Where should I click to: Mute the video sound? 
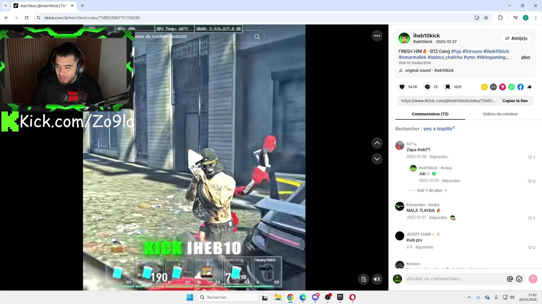[376, 279]
